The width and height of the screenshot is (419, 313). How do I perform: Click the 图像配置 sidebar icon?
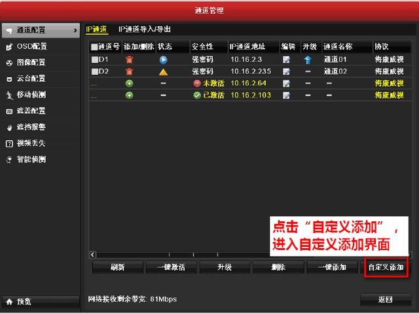[9, 63]
